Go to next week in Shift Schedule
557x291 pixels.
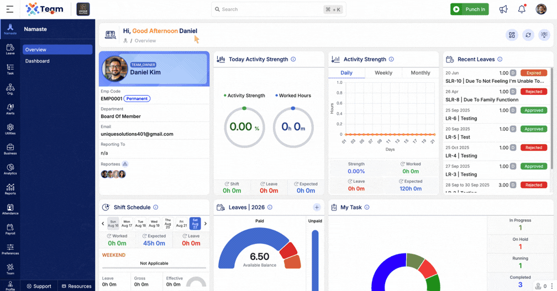206,224
